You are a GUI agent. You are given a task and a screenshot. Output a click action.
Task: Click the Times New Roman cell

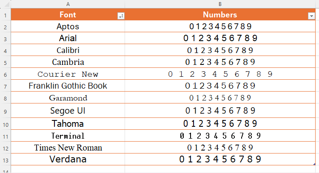68,148
